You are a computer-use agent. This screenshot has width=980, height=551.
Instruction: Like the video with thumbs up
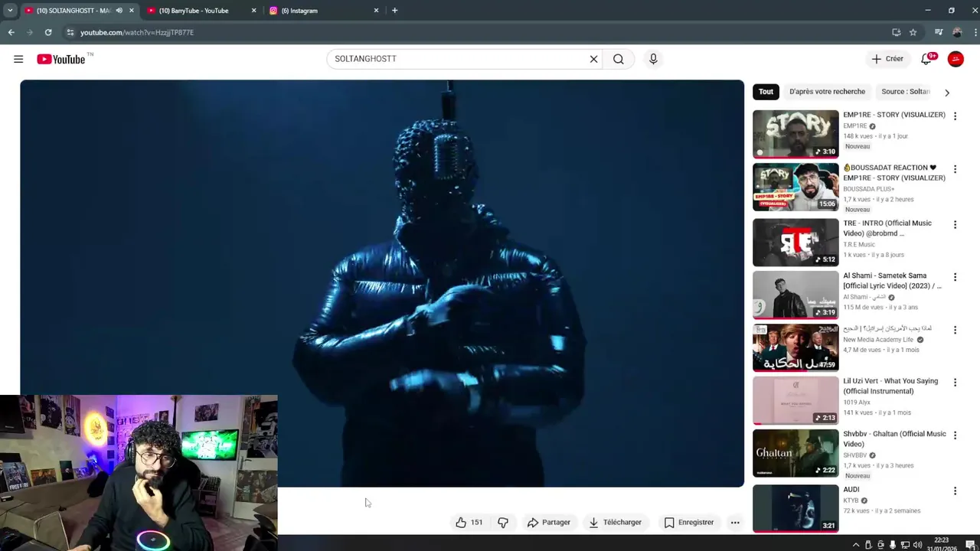(469, 523)
